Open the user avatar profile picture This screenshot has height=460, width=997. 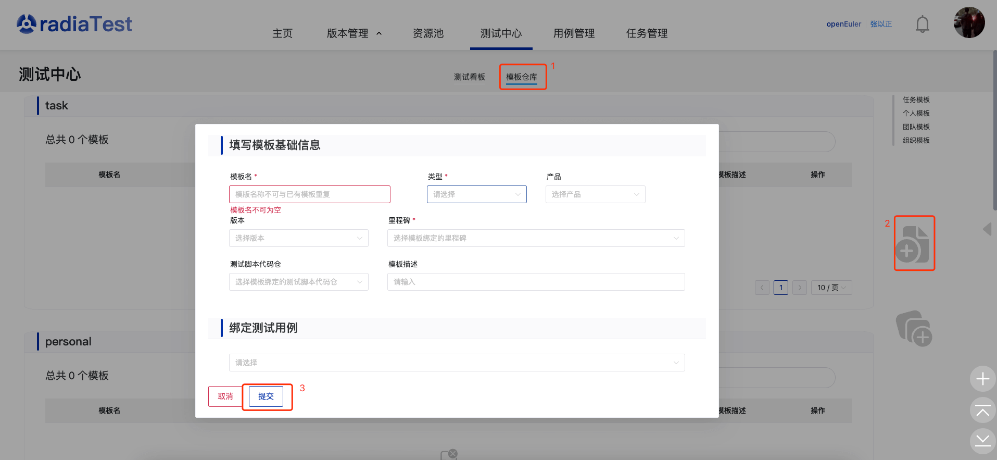point(968,23)
